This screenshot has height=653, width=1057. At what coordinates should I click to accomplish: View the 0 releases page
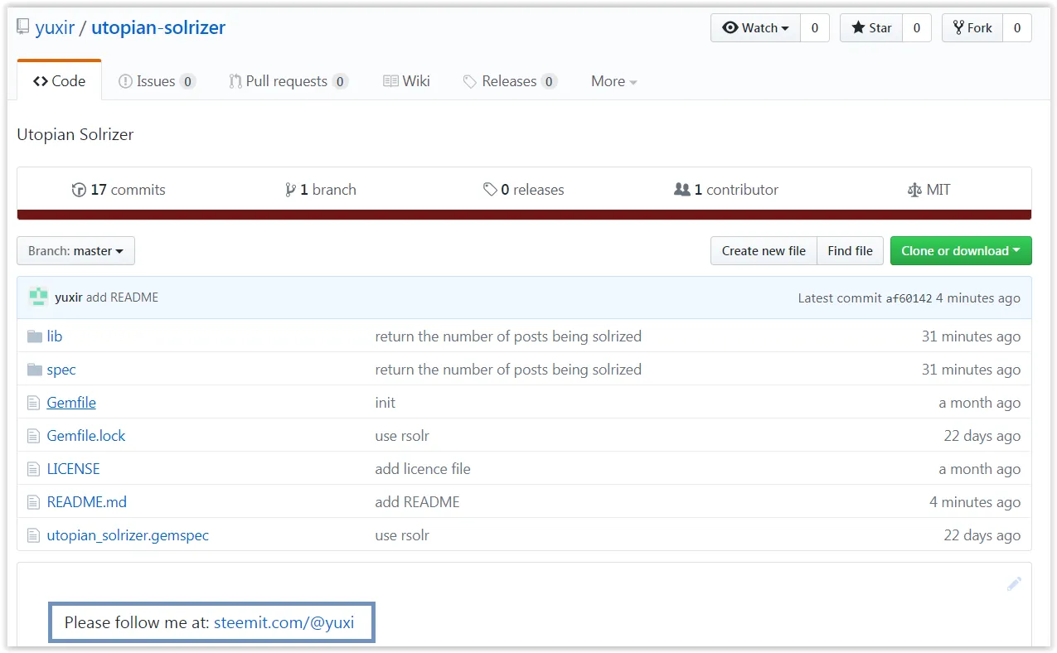click(523, 190)
